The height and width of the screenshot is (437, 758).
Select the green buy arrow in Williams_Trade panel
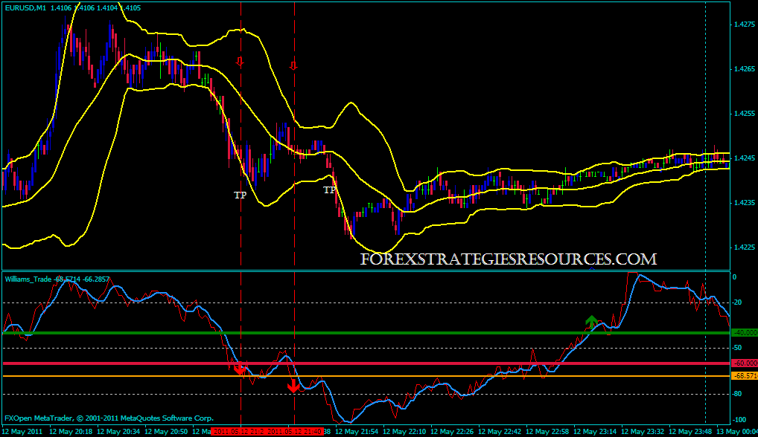click(x=593, y=323)
